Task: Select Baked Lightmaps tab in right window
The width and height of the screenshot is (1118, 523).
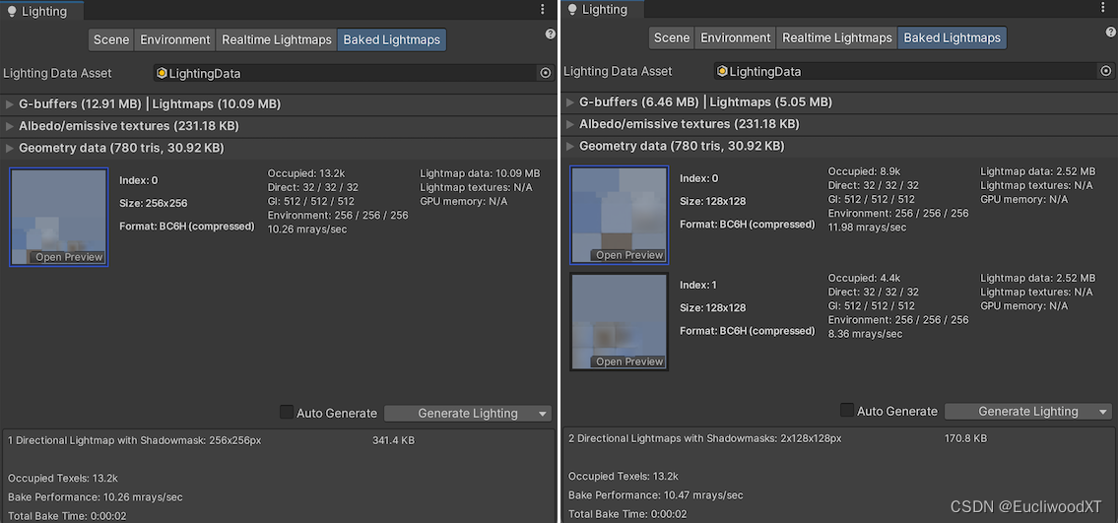Action: (x=953, y=37)
